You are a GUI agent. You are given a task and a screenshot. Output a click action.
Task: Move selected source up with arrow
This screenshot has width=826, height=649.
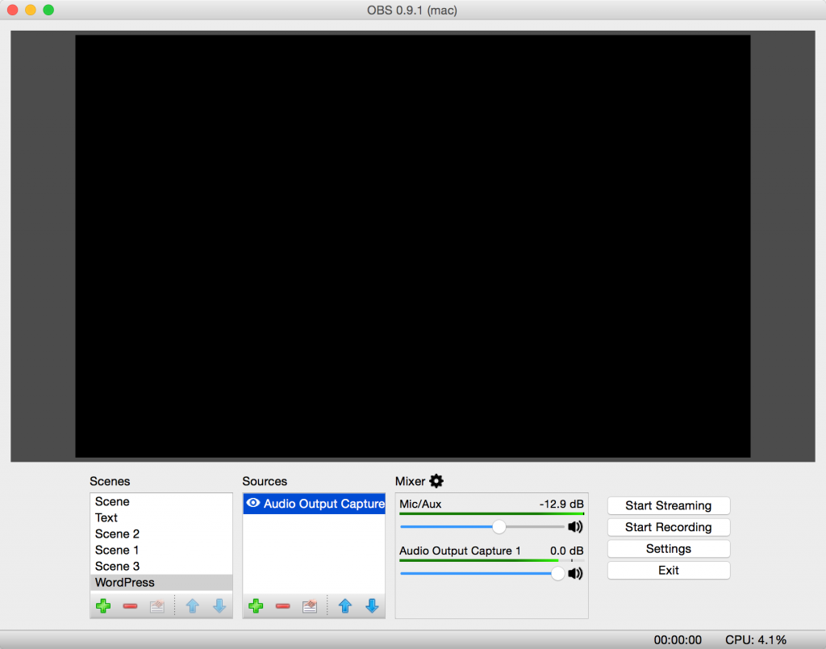[x=345, y=605]
